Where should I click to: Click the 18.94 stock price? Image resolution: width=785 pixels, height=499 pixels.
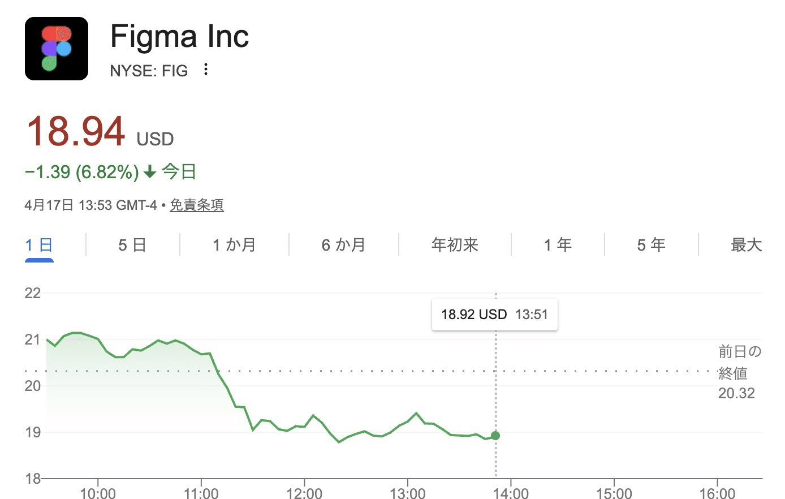point(76,132)
